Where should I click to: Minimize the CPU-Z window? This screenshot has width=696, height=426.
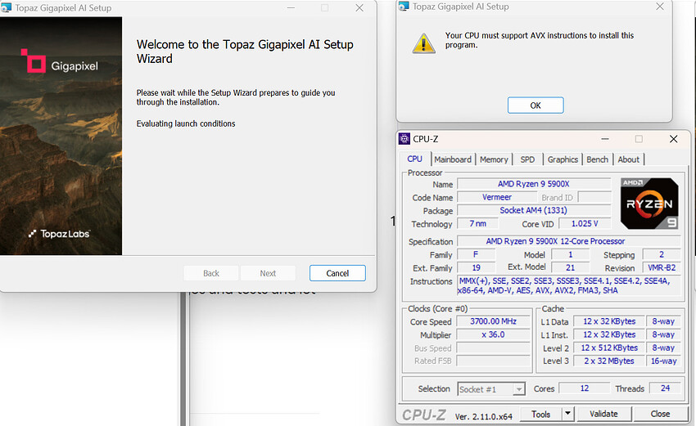tap(603, 139)
